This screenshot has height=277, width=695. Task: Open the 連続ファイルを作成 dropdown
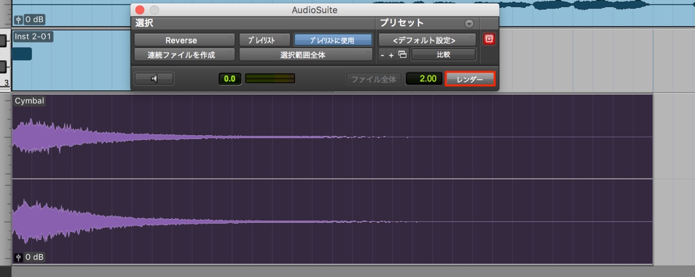[184, 55]
